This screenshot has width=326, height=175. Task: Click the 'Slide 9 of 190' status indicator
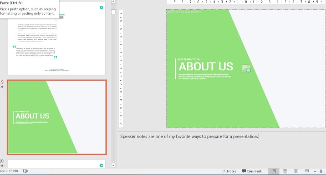9,171
